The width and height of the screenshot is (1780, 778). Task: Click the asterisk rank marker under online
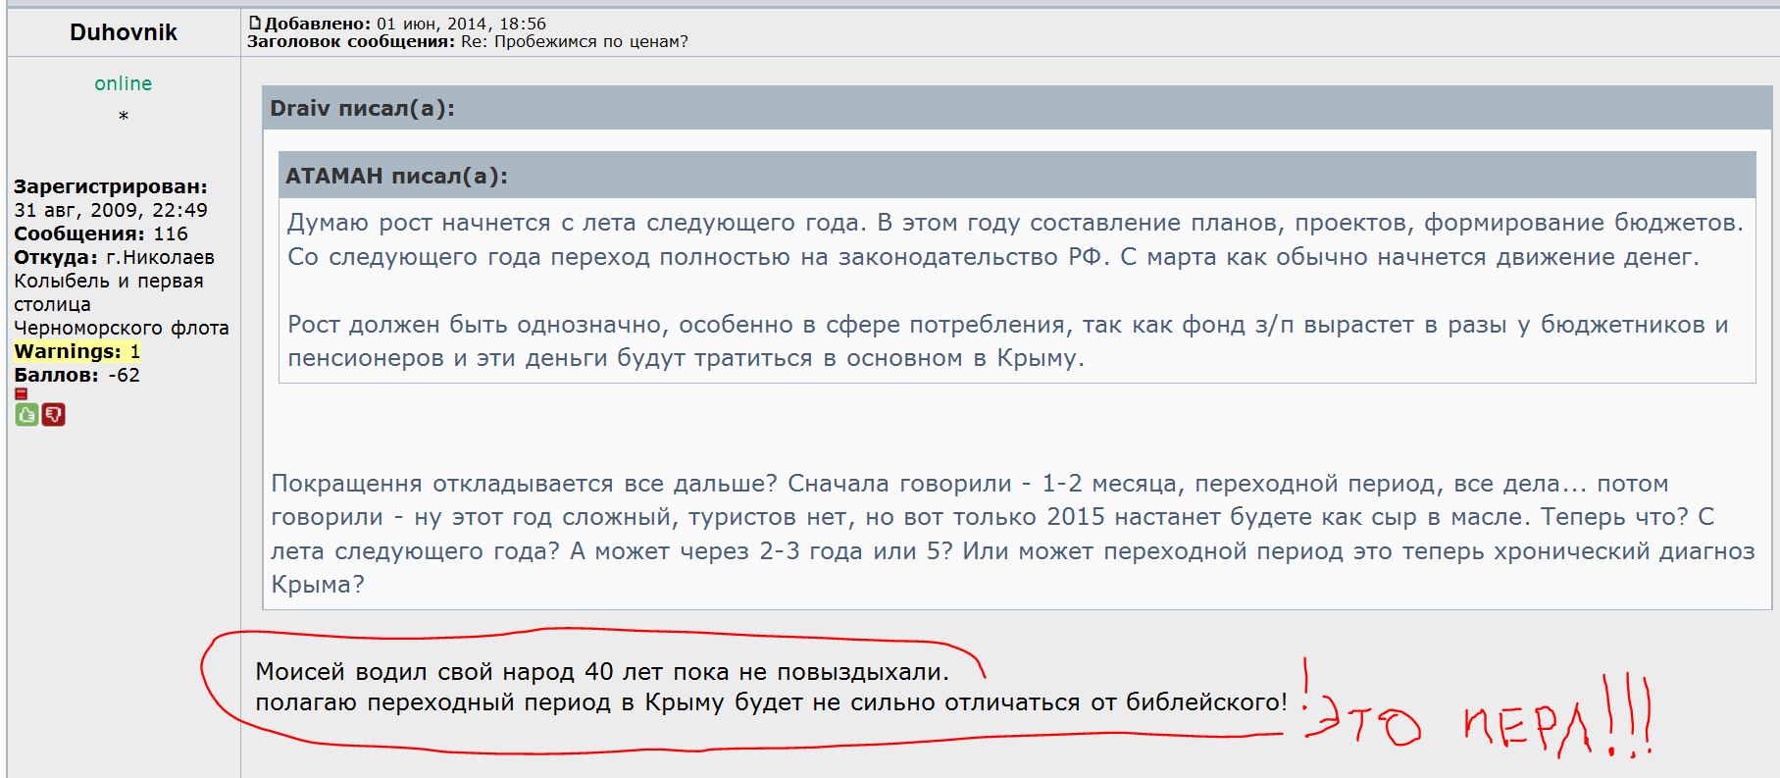tap(124, 117)
